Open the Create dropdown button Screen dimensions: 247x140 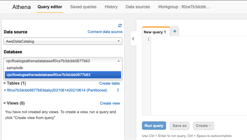[x=204, y=126]
